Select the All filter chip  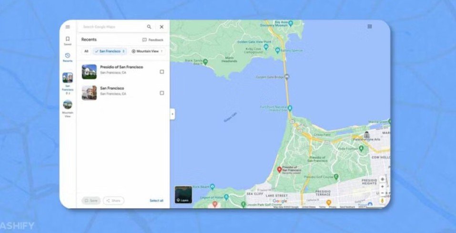point(86,51)
